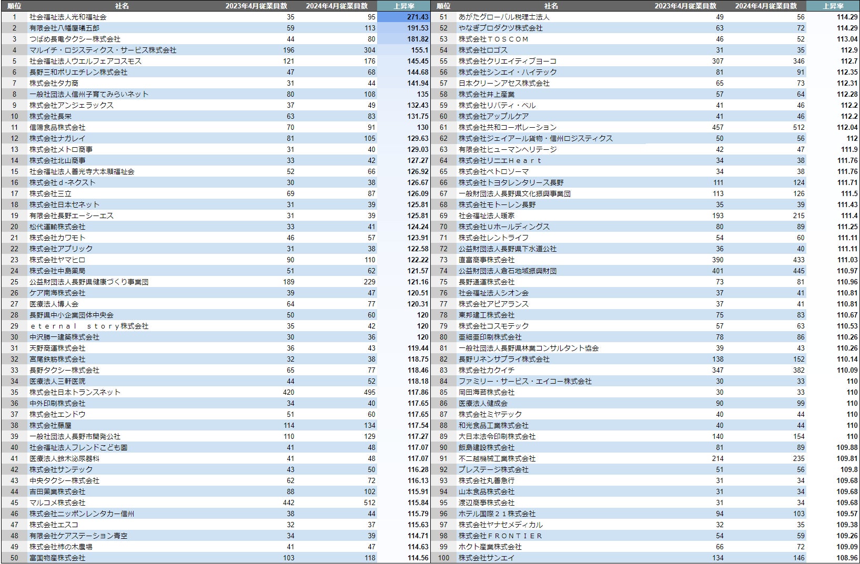Click the company 一般社団法人長野市開発公社
The height and width of the screenshot is (564, 860).
75,436
